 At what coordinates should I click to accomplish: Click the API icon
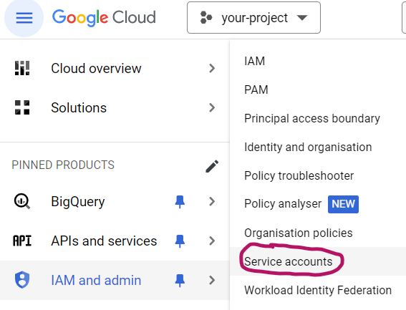22,241
